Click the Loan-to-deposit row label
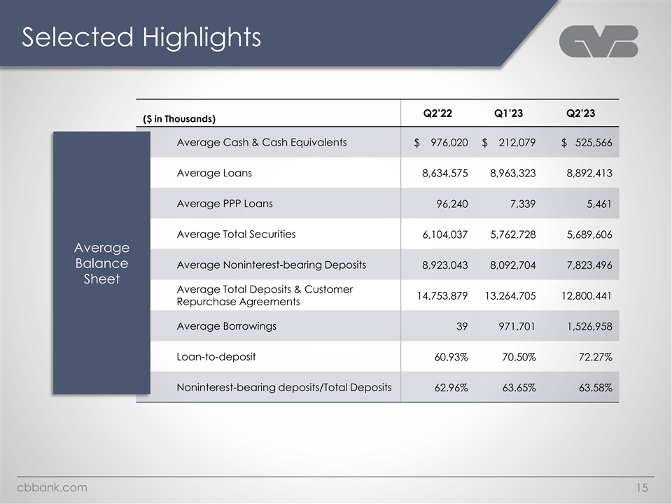 pyautogui.click(x=216, y=356)
